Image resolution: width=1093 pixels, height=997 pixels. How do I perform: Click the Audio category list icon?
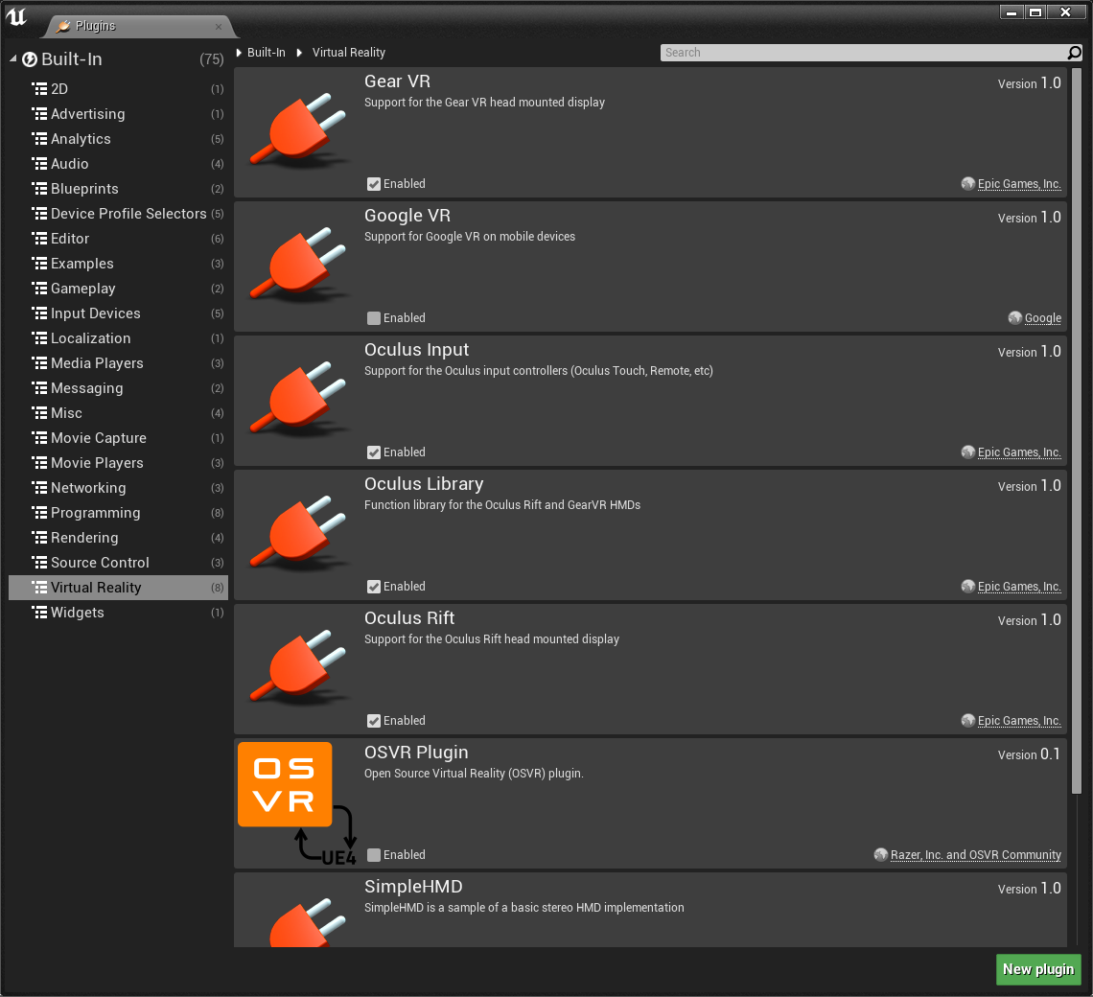pyautogui.click(x=39, y=164)
